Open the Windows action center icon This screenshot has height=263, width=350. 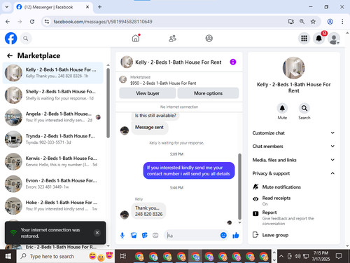tap(339, 256)
